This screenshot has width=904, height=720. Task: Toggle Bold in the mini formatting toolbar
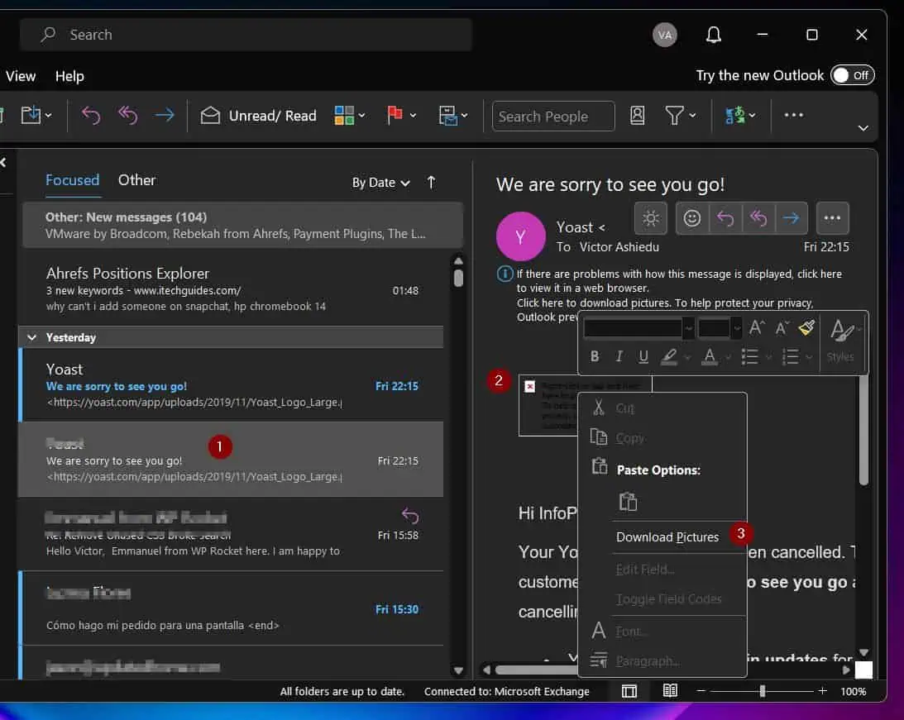[595, 356]
